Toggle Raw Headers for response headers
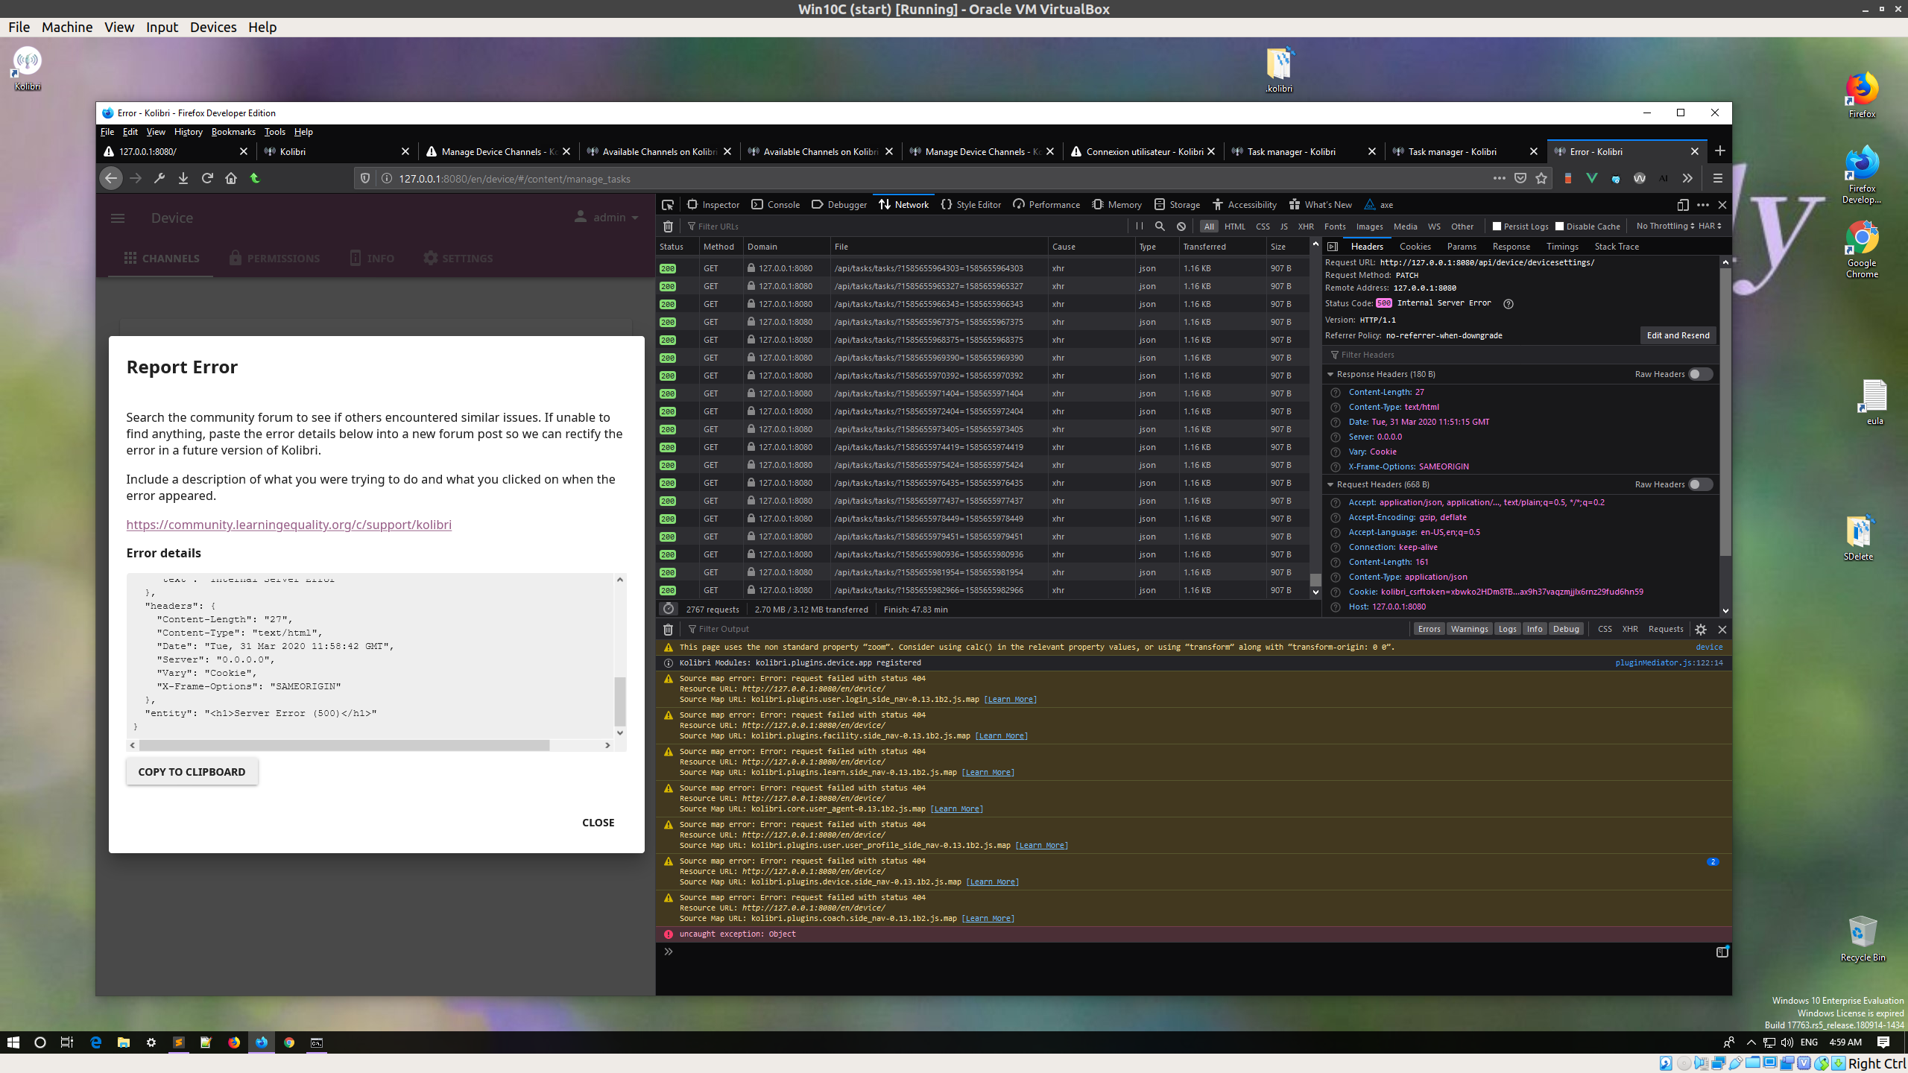The width and height of the screenshot is (1908, 1073). pyautogui.click(x=1700, y=374)
